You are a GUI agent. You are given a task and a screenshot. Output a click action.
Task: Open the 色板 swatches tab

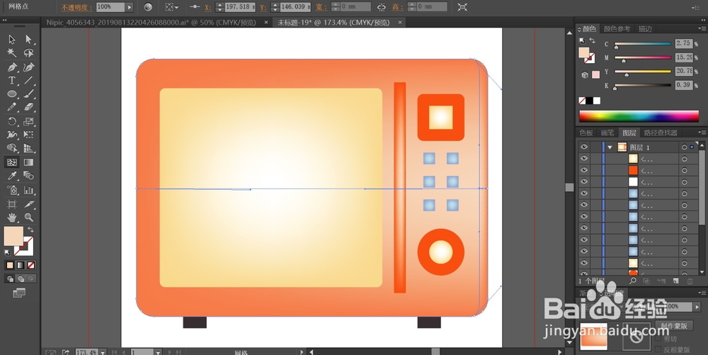586,133
